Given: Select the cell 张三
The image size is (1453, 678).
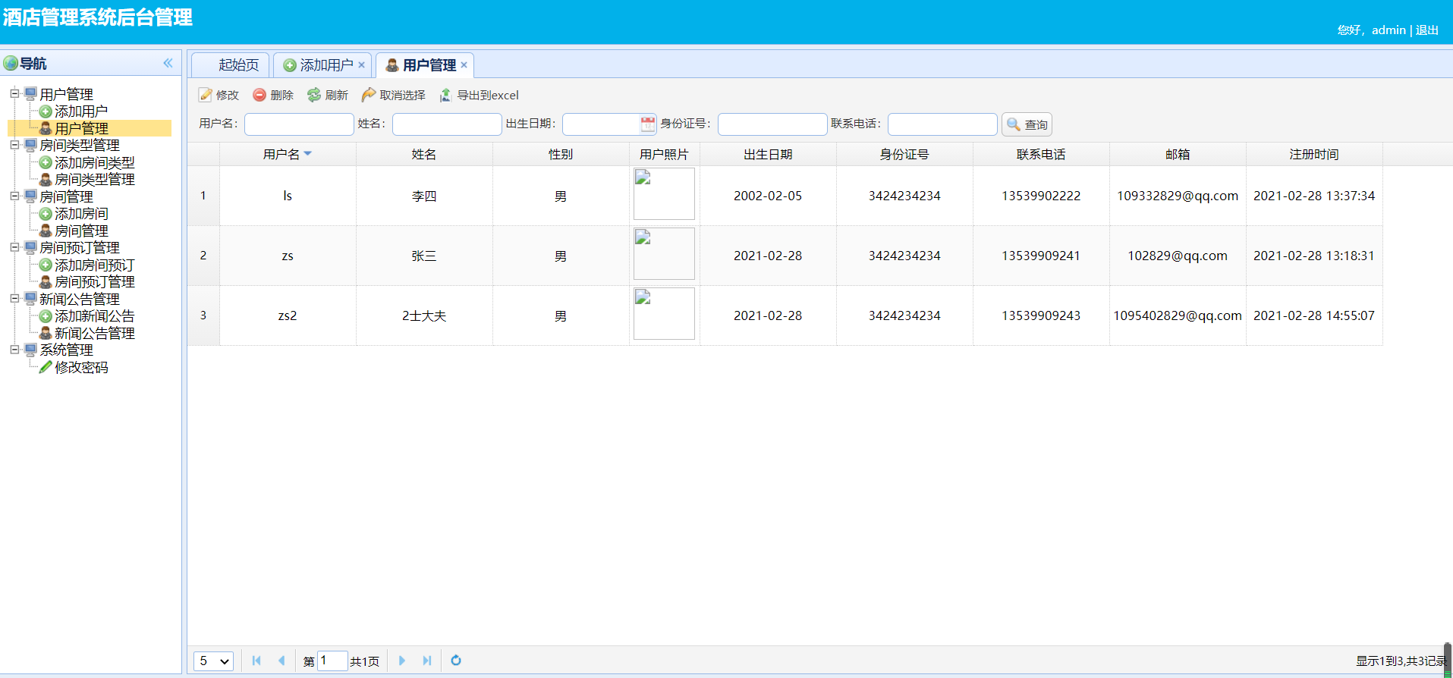Looking at the screenshot, I should point(424,256).
